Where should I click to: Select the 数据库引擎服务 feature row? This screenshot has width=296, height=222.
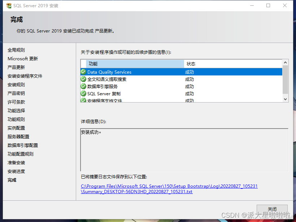(182, 86)
